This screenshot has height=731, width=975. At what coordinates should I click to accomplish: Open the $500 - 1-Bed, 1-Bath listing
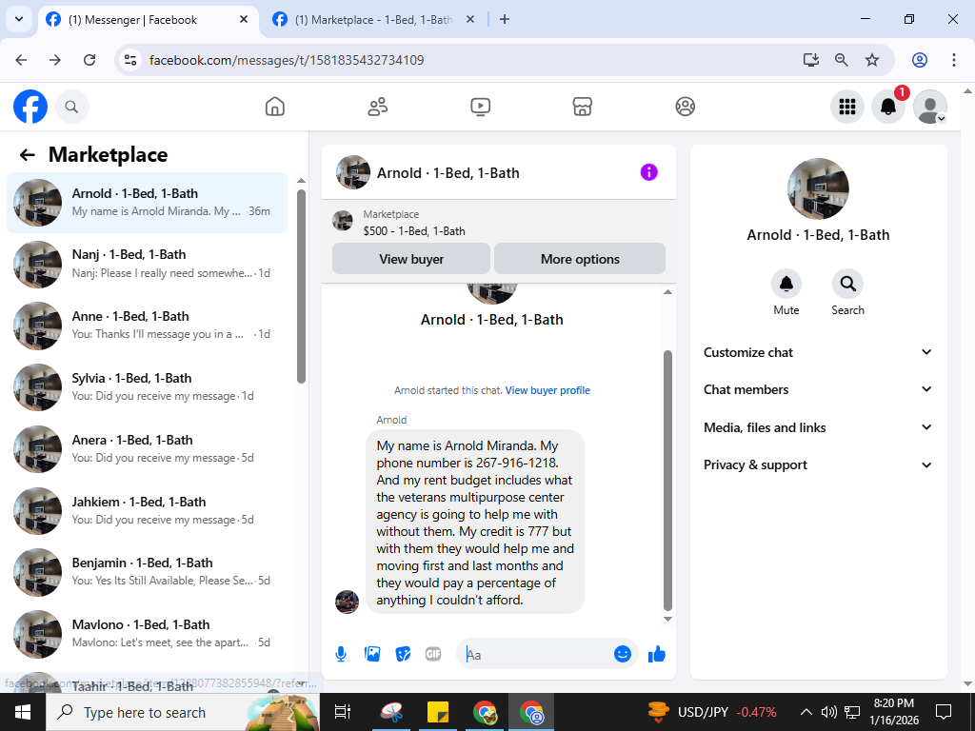[x=414, y=231]
